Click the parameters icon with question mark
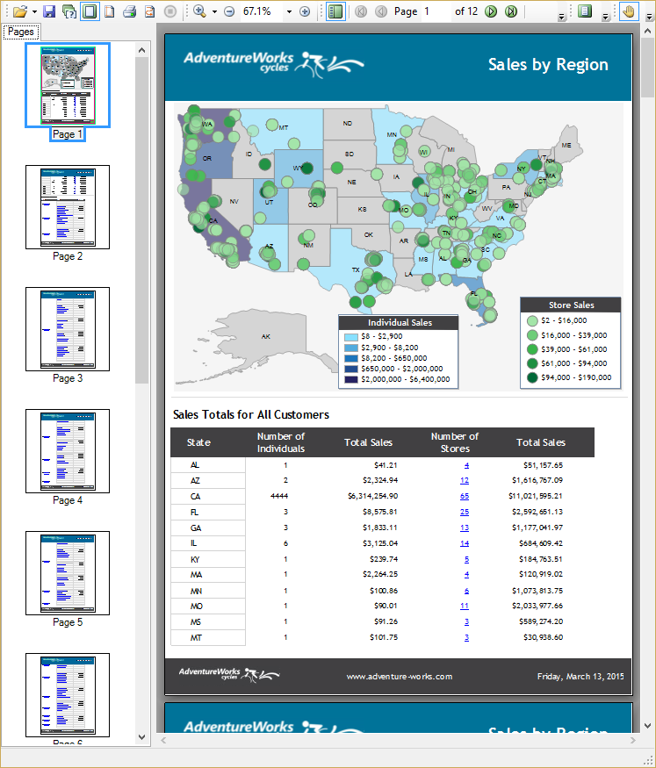 pyautogui.click(x=69, y=11)
